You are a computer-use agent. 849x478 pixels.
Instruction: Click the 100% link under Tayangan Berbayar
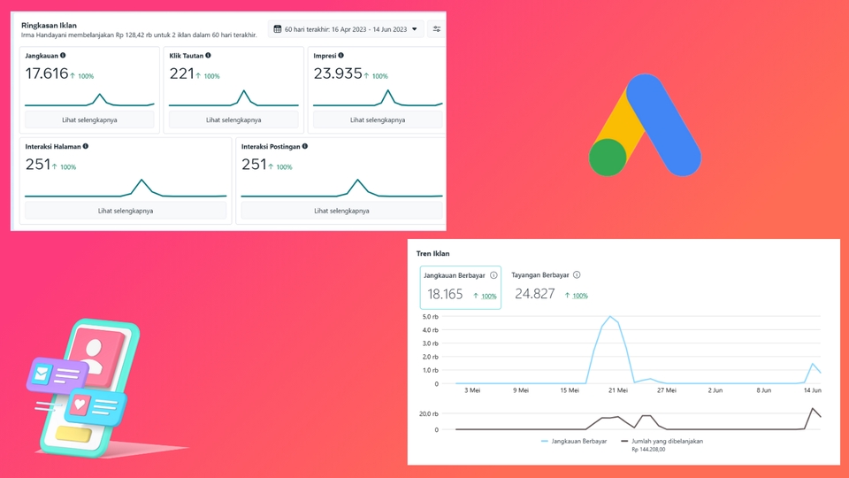pos(580,296)
